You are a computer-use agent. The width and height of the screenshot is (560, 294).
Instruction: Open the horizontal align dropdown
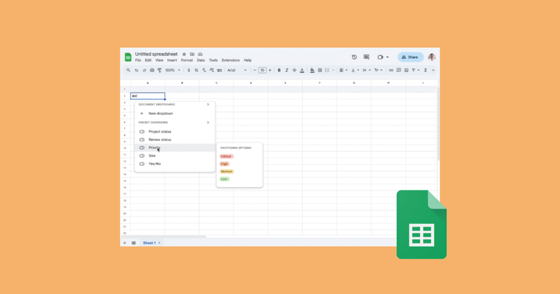(343, 70)
